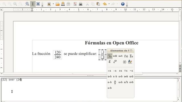Select Formats category icon in Elements panel

click(130, 62)
